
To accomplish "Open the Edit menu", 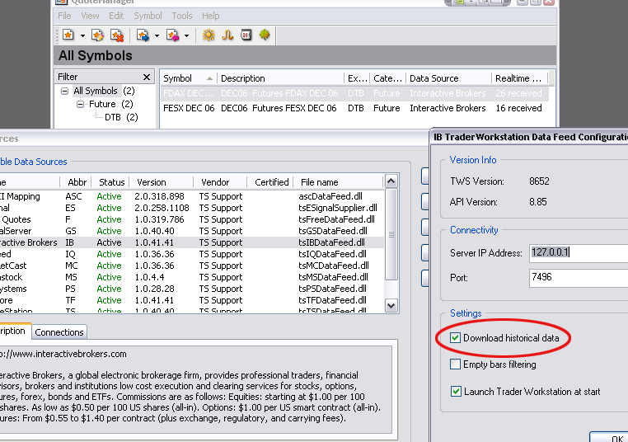I will [x=116, y=16].
